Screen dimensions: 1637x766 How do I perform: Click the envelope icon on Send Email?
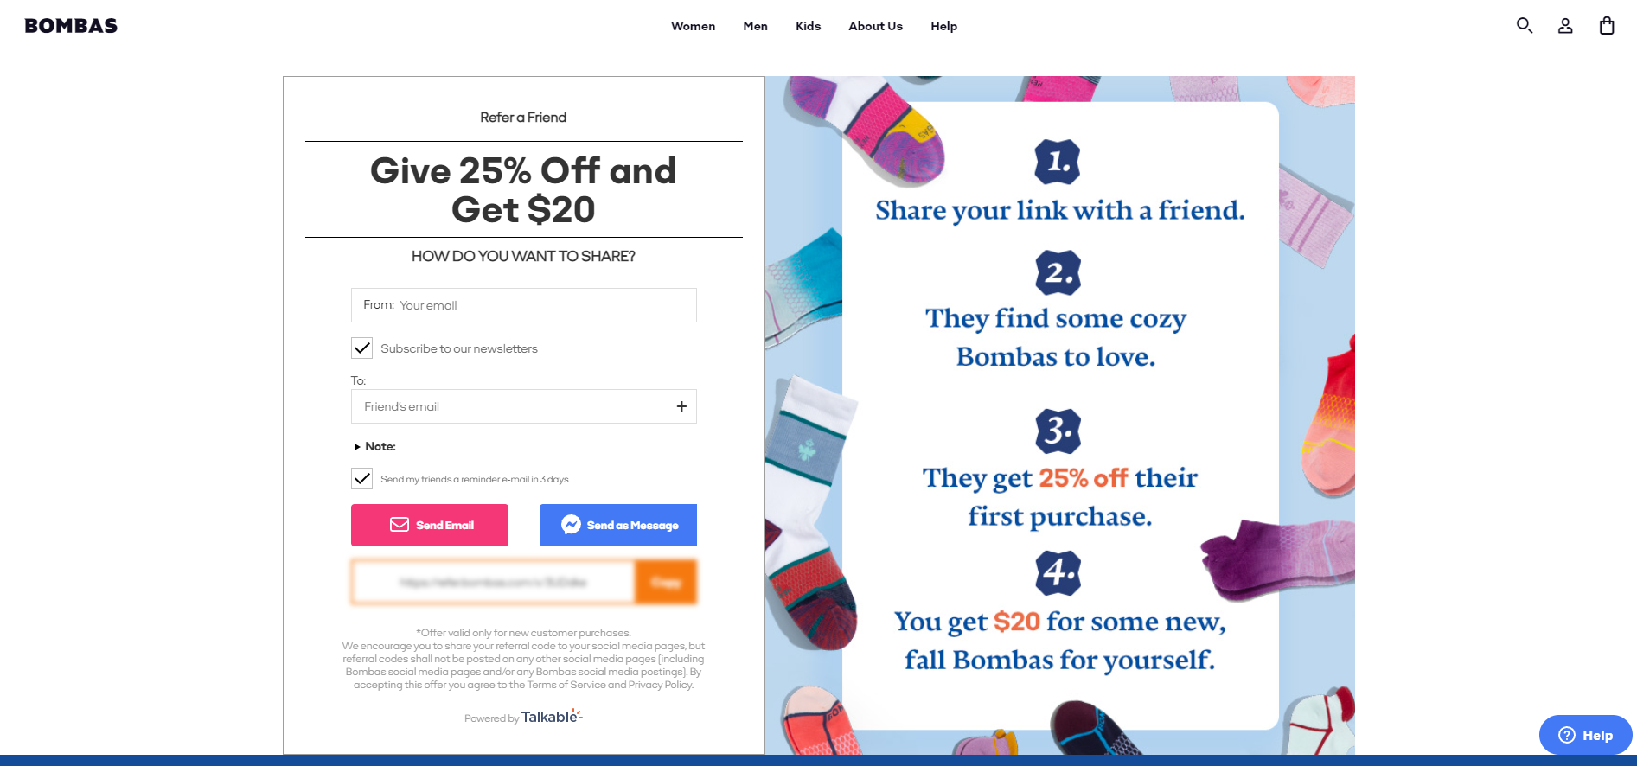coord(399,524)
